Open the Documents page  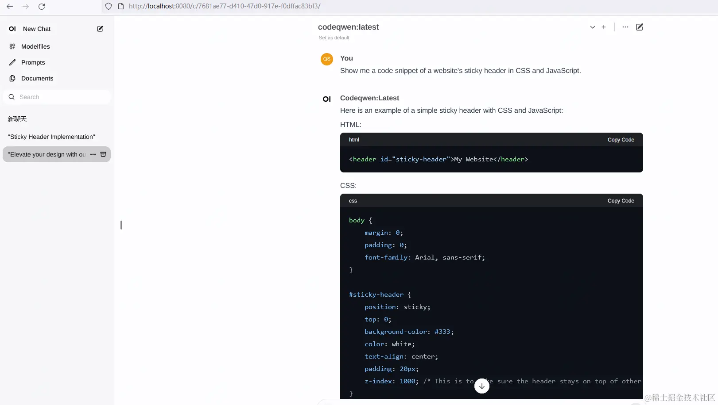coord(37,78)
